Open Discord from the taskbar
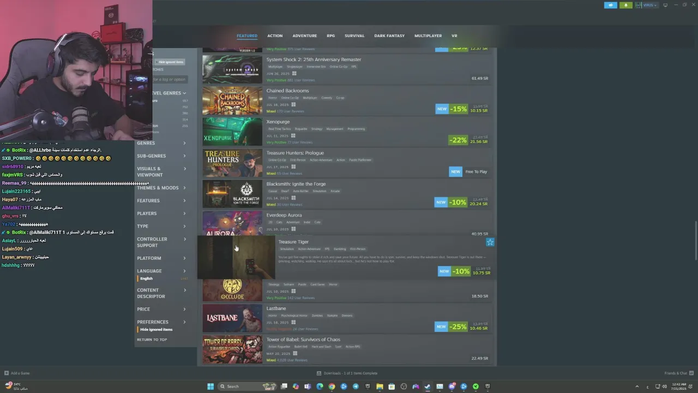Viewport: 698px width, 393px height. (452, 386)
